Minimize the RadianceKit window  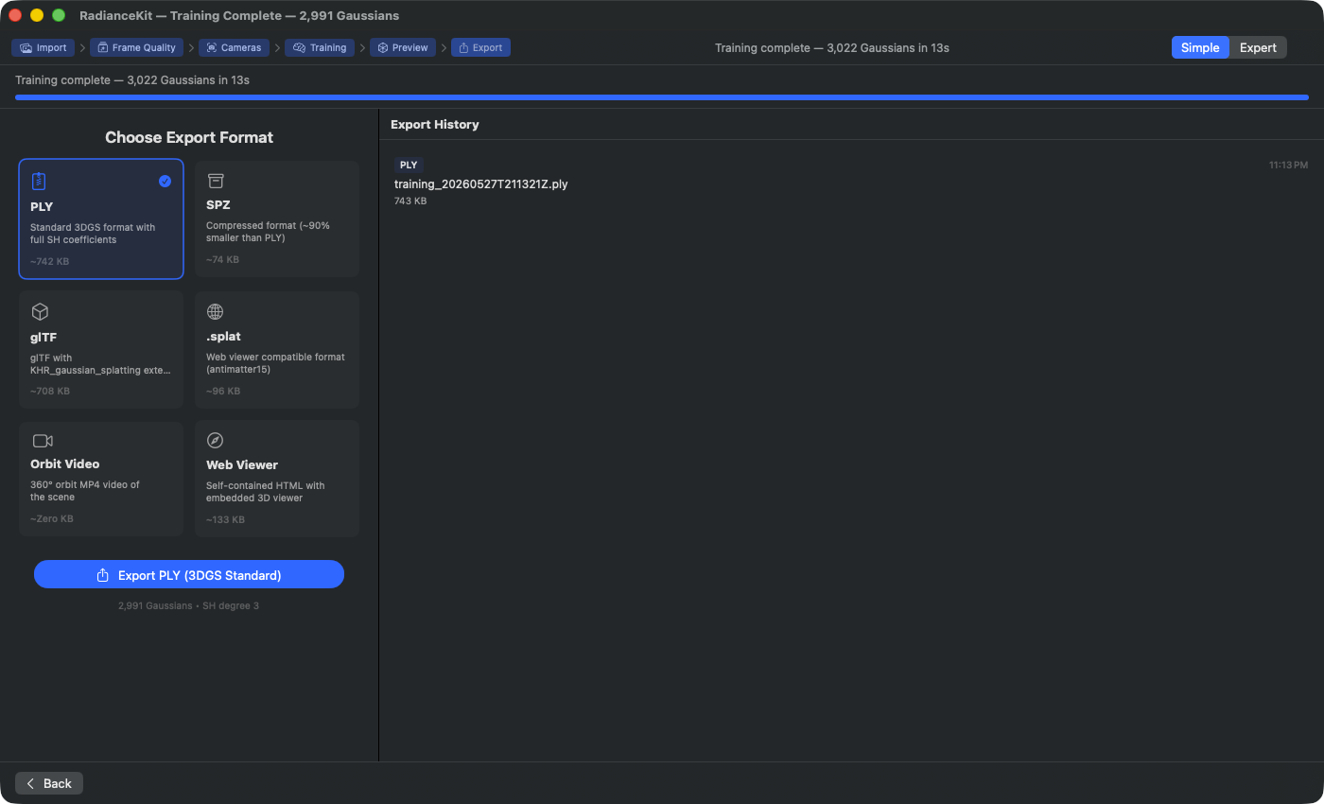click(37, 15)
